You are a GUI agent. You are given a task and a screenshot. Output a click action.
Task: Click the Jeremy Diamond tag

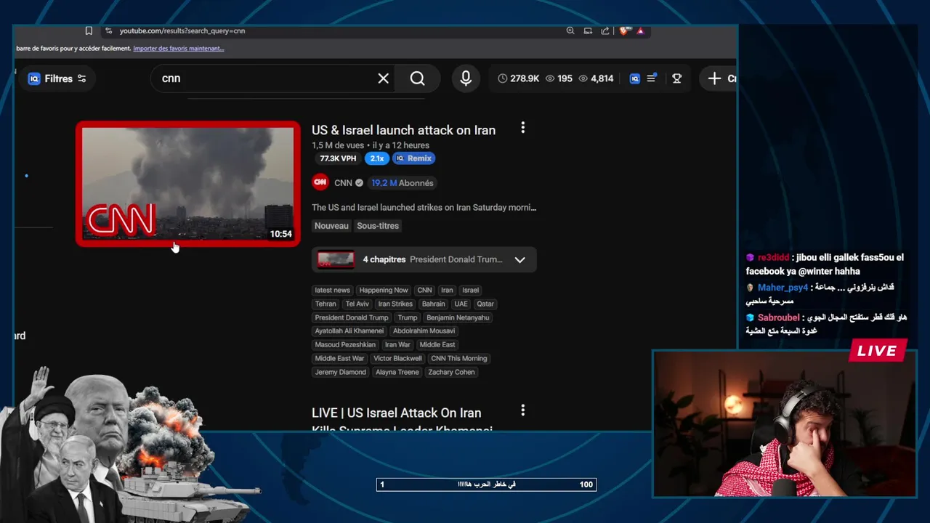[x=341, y=372]
